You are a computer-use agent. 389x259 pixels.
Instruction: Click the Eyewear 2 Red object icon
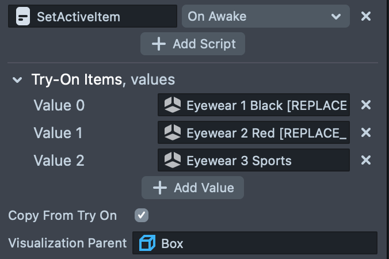coord(173,133)
